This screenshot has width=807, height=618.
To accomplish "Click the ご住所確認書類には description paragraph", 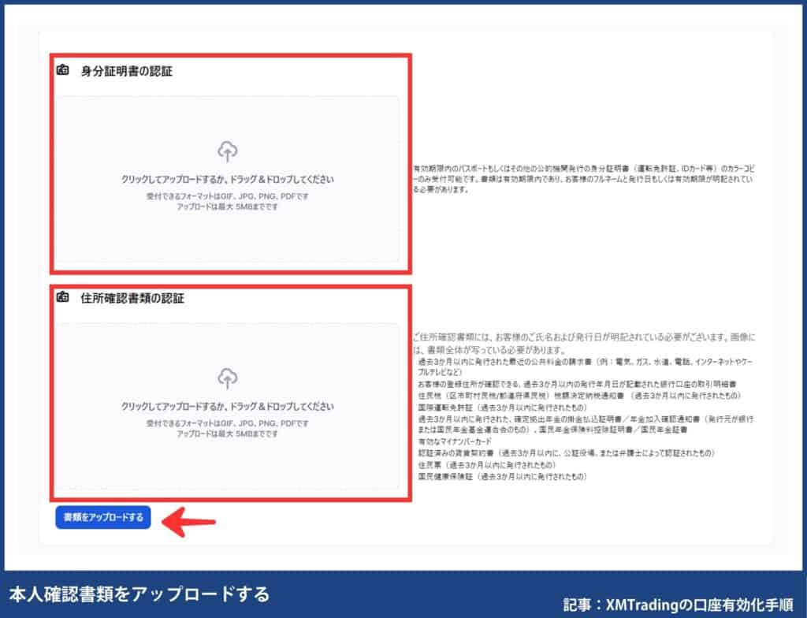I will 584,344.
